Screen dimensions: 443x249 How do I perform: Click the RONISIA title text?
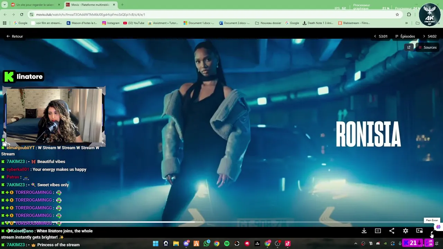coord(368,134)
